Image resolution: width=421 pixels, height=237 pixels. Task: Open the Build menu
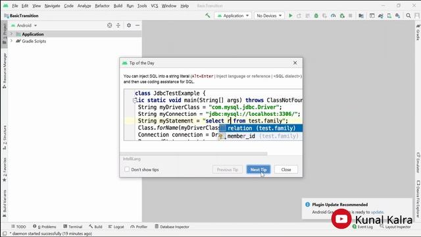[x=118, y=6]
